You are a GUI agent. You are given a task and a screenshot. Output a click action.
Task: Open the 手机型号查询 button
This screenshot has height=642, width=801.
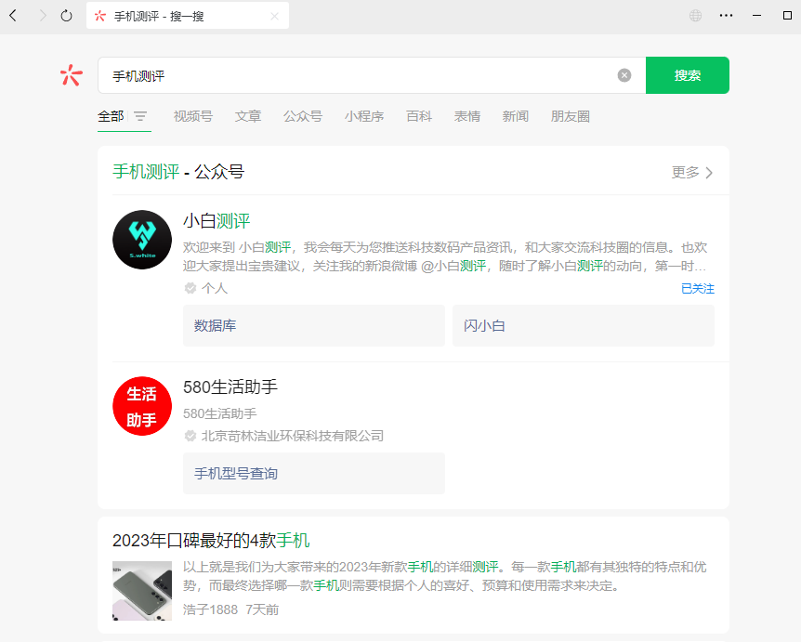[314, 473]
